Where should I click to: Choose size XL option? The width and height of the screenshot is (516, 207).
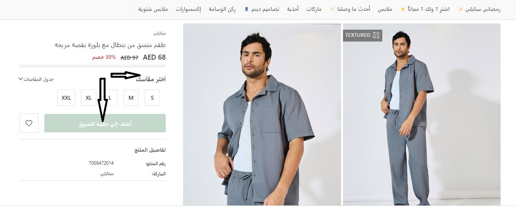89,98
